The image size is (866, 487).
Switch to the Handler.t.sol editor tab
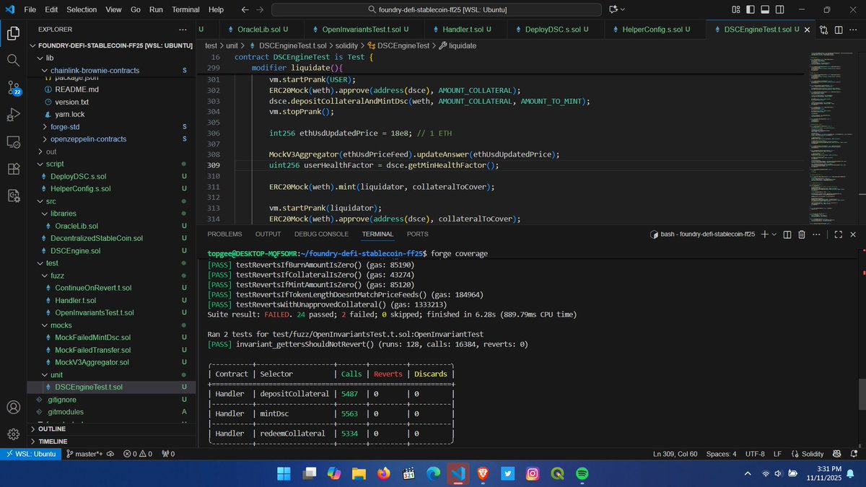click(461, 30)
